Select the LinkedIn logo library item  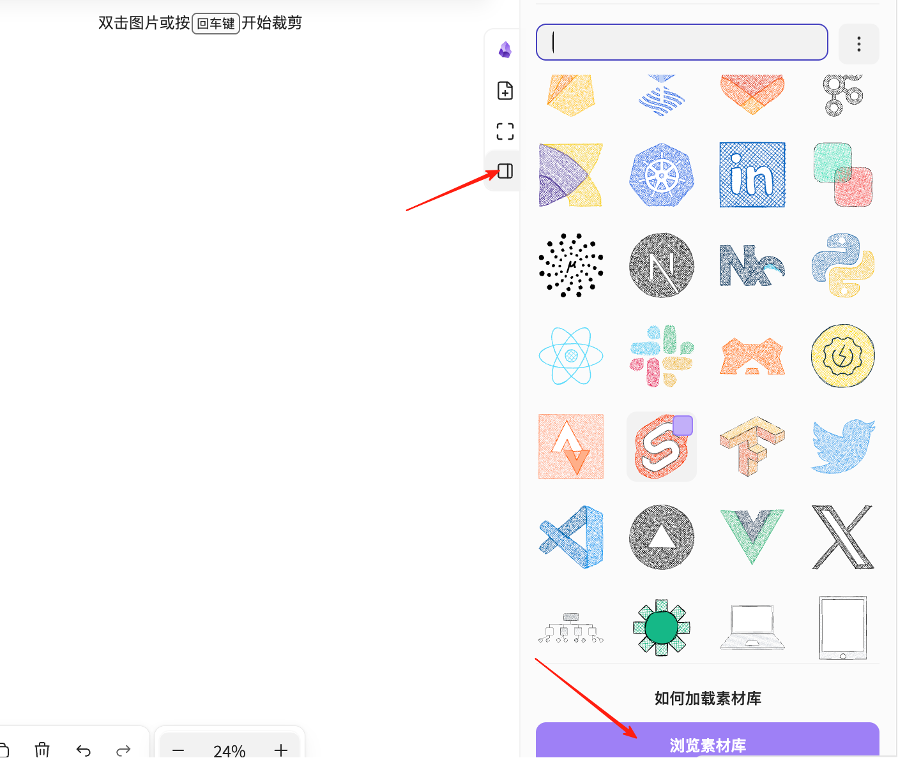pos(752,175)
